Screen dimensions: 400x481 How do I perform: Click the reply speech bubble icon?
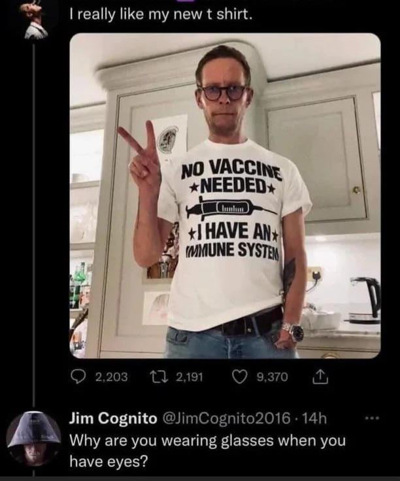[x=78, y=377]
